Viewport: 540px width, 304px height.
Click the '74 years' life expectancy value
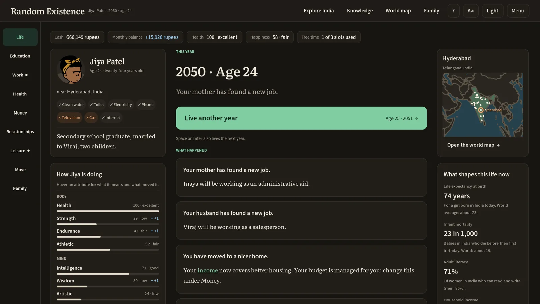(x=457, y=196)
